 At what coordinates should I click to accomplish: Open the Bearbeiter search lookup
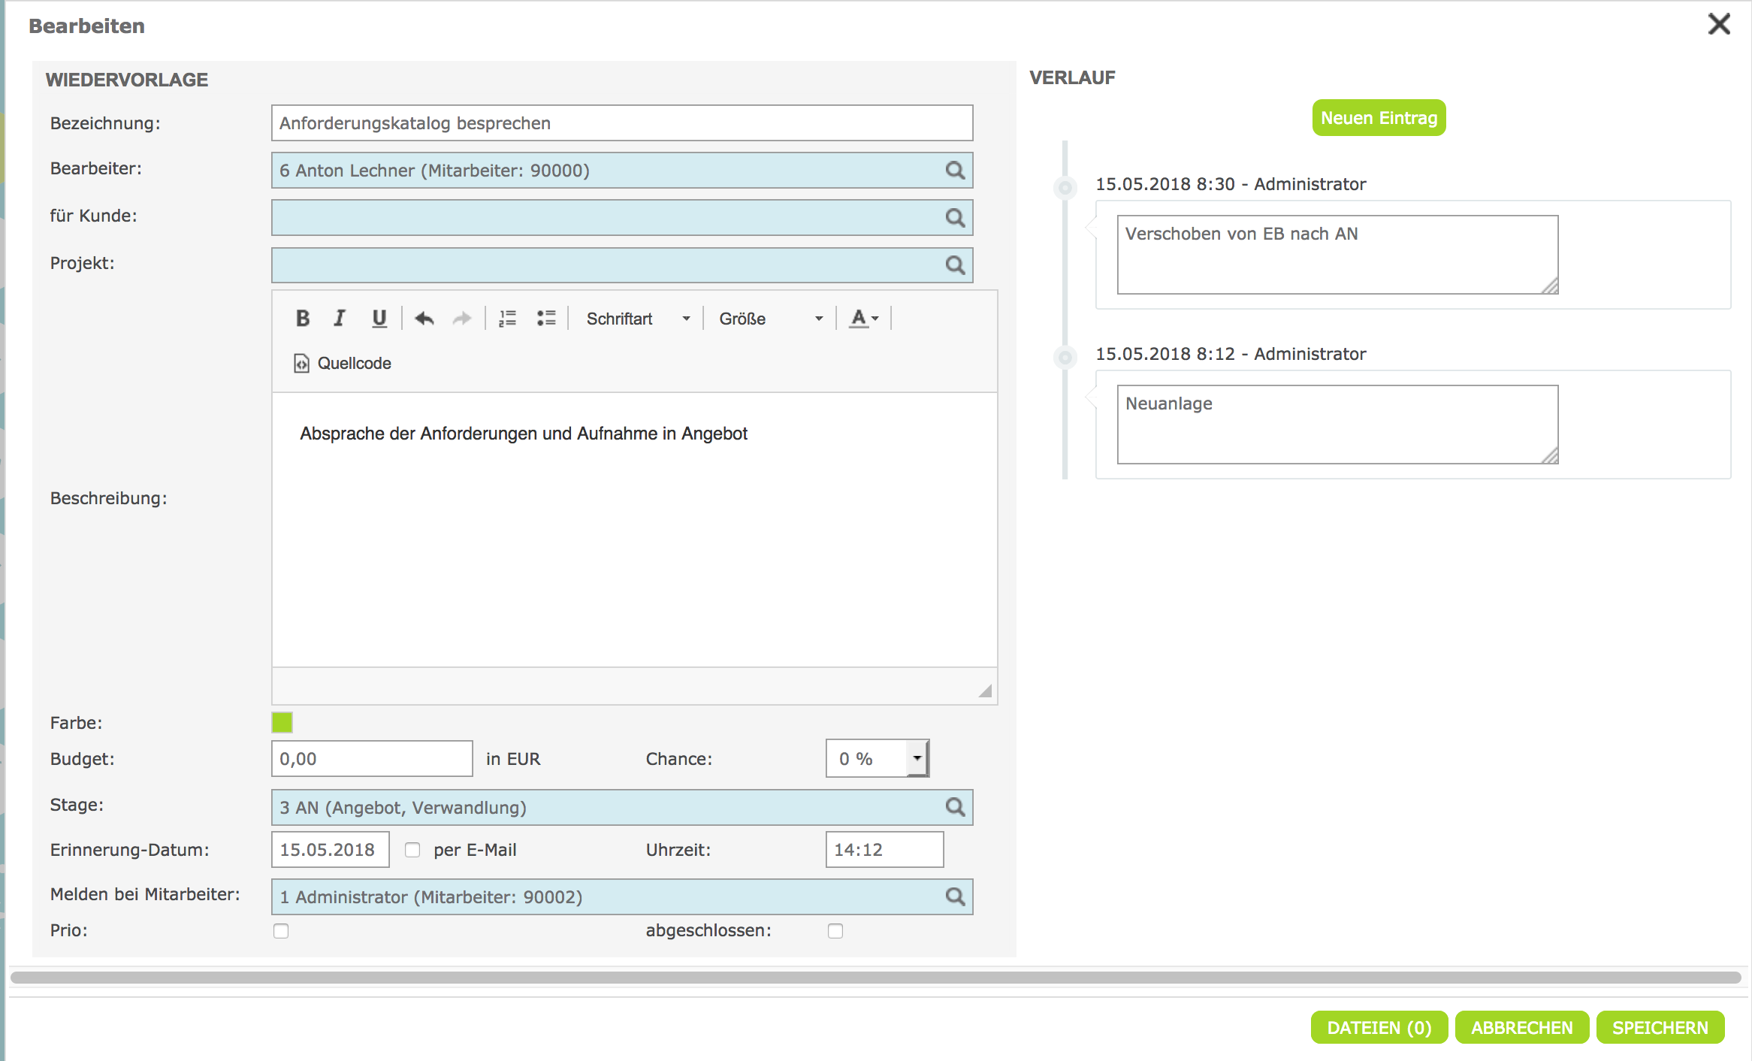coord(955,171)
